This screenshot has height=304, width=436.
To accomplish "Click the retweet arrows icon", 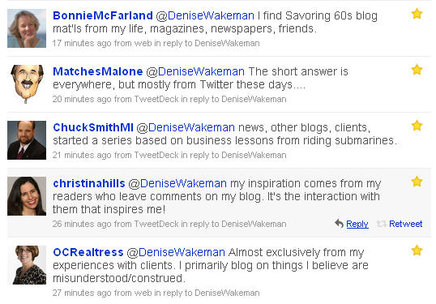I will [x=381, y=224].
